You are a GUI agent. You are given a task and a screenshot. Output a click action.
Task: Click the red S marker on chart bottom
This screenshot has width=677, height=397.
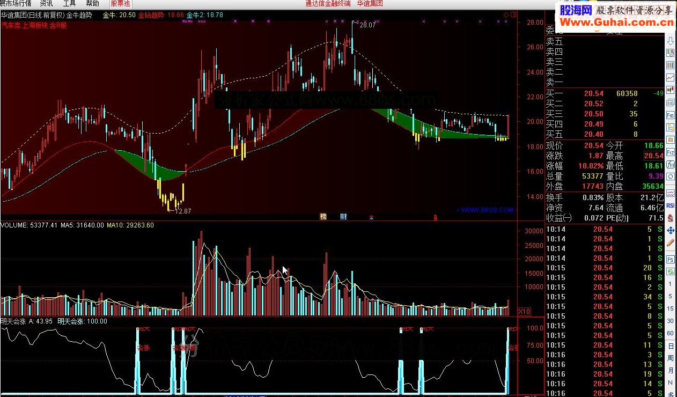tap(436, 217)
